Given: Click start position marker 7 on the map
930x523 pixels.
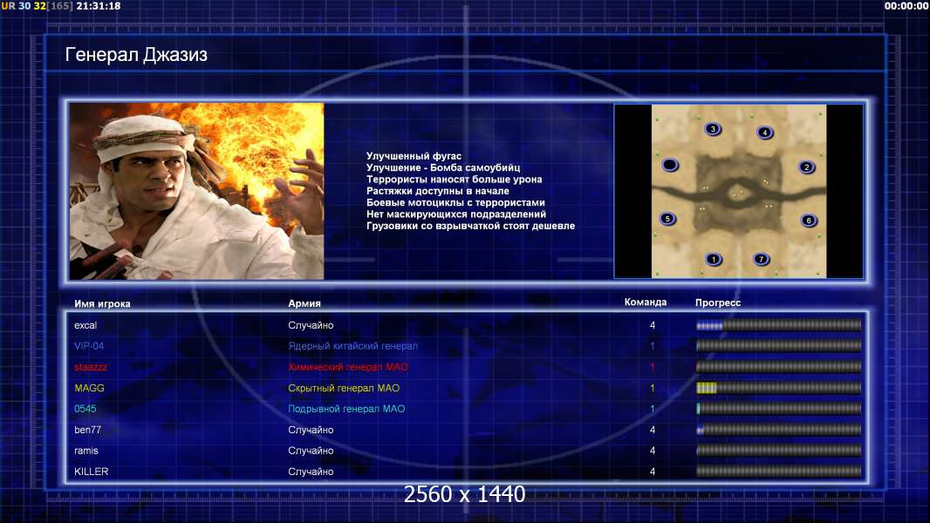Looking at the screenshot, I should coord(761,259).
